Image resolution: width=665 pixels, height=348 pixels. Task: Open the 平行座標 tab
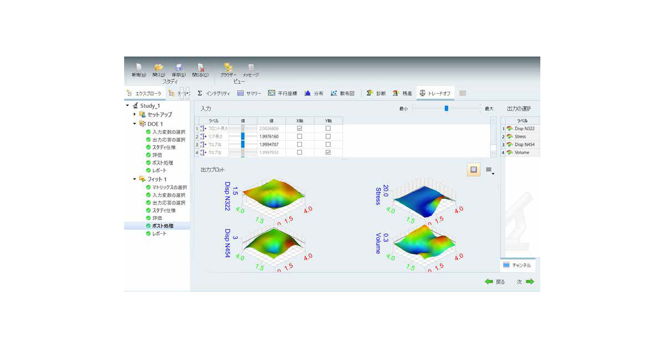point(283,93)
